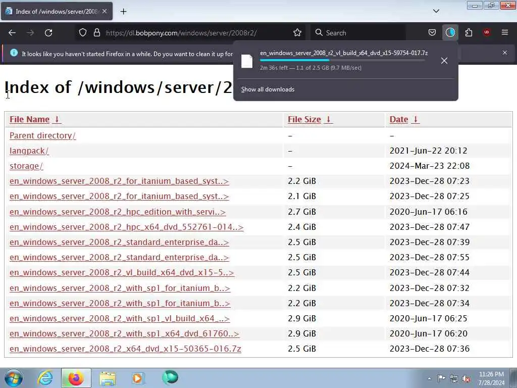Open the langpack folder
The width and height of the screenshot is (517, 388).
(x=29, y=151)
